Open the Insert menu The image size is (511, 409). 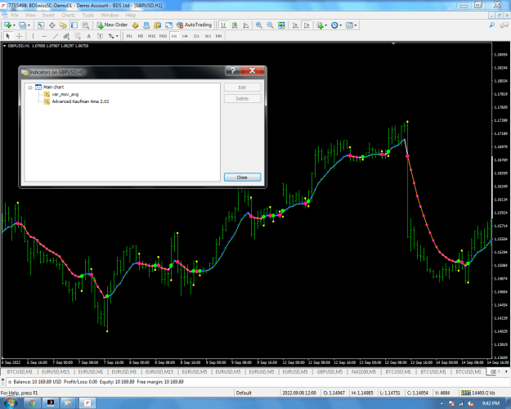[x=48, y=15]
